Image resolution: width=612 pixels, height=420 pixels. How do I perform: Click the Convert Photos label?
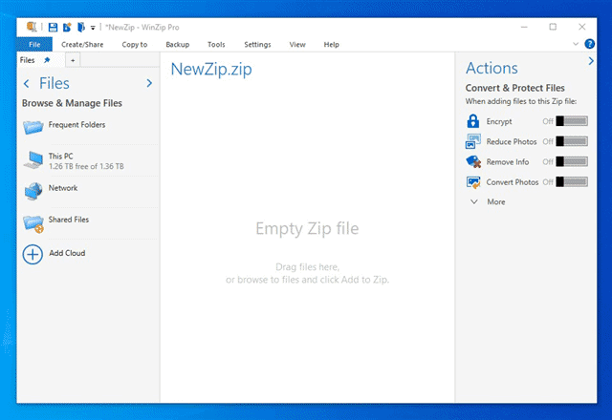(513, 182)
